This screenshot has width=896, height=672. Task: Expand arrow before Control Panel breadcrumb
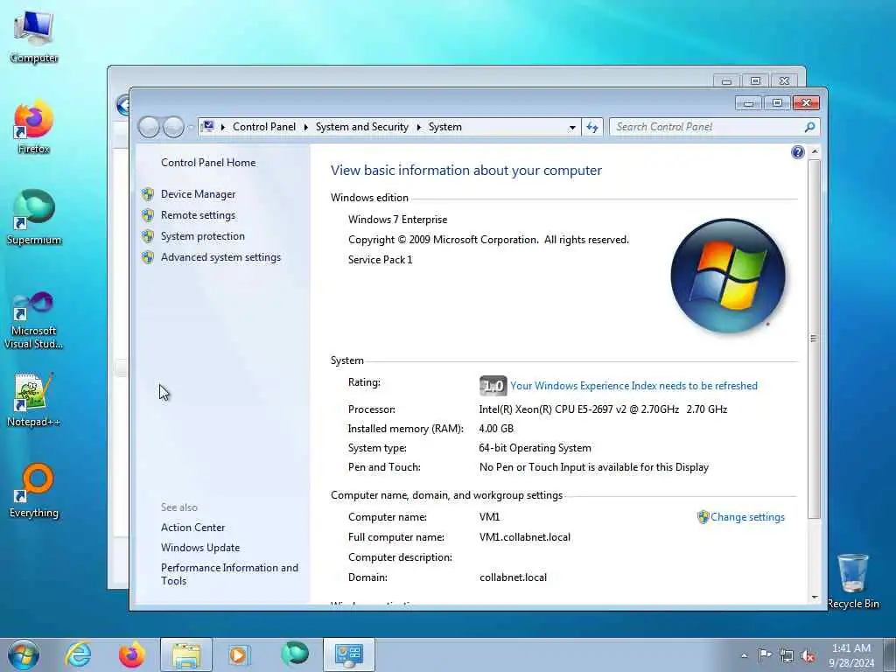(222, 127)
